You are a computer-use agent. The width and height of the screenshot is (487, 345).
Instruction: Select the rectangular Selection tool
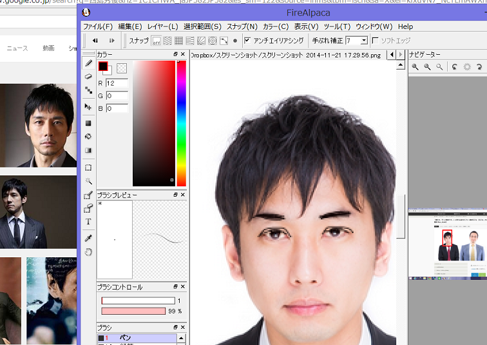pos(88,168)
